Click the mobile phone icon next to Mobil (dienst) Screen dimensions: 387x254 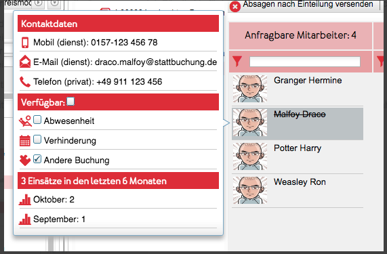point(25,43)
